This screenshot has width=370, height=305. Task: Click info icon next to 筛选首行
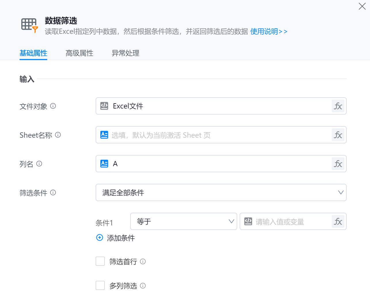(x=143, y=261)
